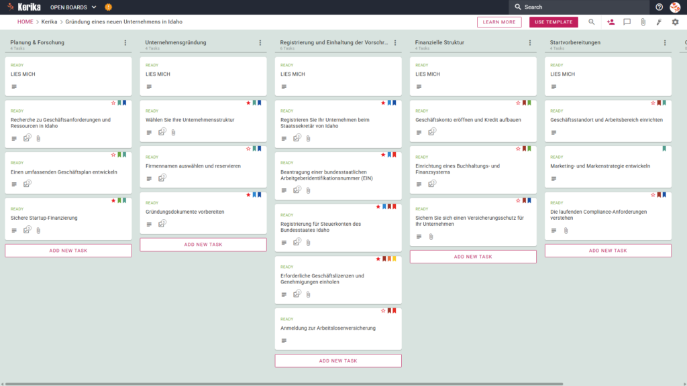This screenshot has height=386, width=687.
Task: Open the orange notification badge in header
Action: click(108, 7)
